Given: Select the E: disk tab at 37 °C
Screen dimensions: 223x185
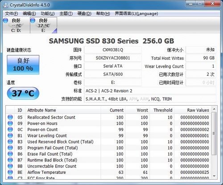Looking at the screenshot, I should 43,25.
